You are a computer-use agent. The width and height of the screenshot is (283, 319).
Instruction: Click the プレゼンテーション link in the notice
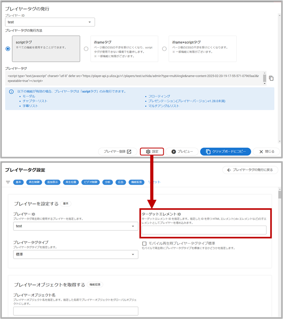tap(187, 101)
